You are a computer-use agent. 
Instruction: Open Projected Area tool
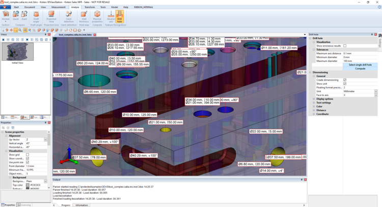pos(51,17)
